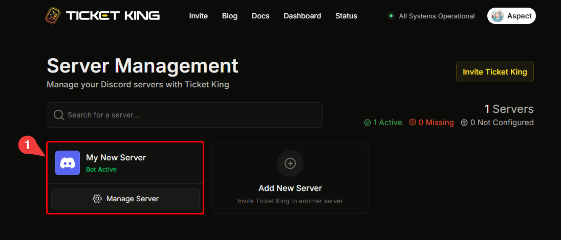The image size is (561, 240).
Task: Click the 1 Active counter
Action: (383, 123)
